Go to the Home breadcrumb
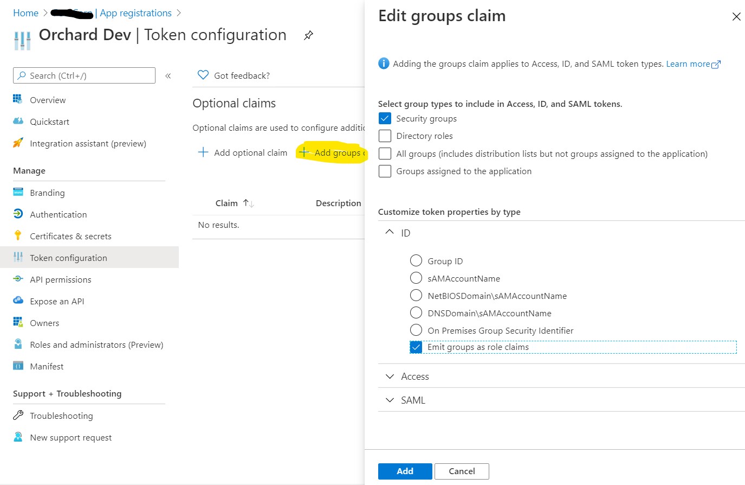This screenshot has width=745, height=485. (x=25, y=13)
